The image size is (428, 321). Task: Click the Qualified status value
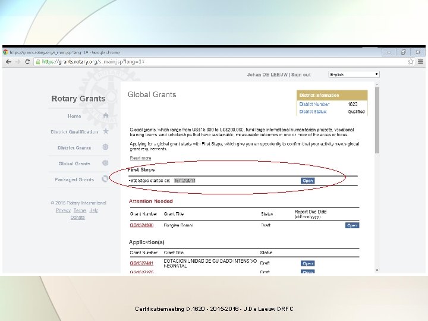tap(356, 112)
